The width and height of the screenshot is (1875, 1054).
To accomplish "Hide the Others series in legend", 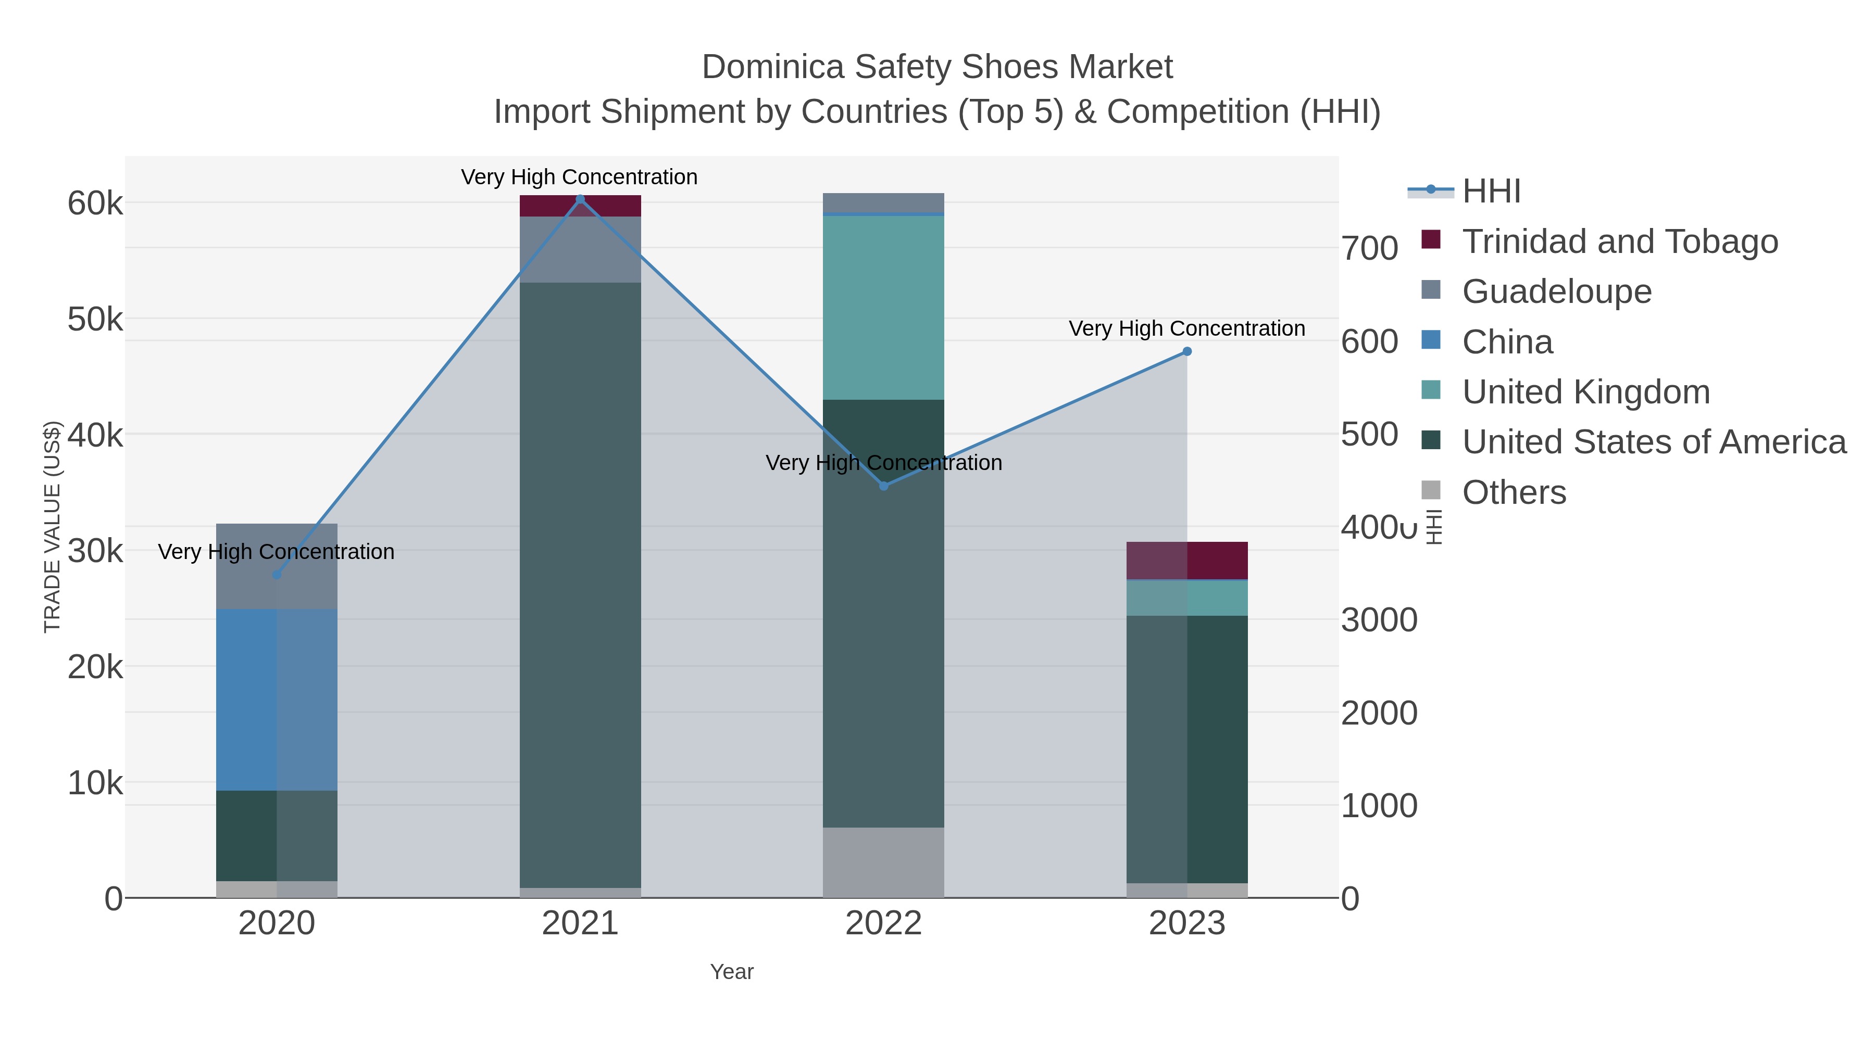I will [1494, 492].
